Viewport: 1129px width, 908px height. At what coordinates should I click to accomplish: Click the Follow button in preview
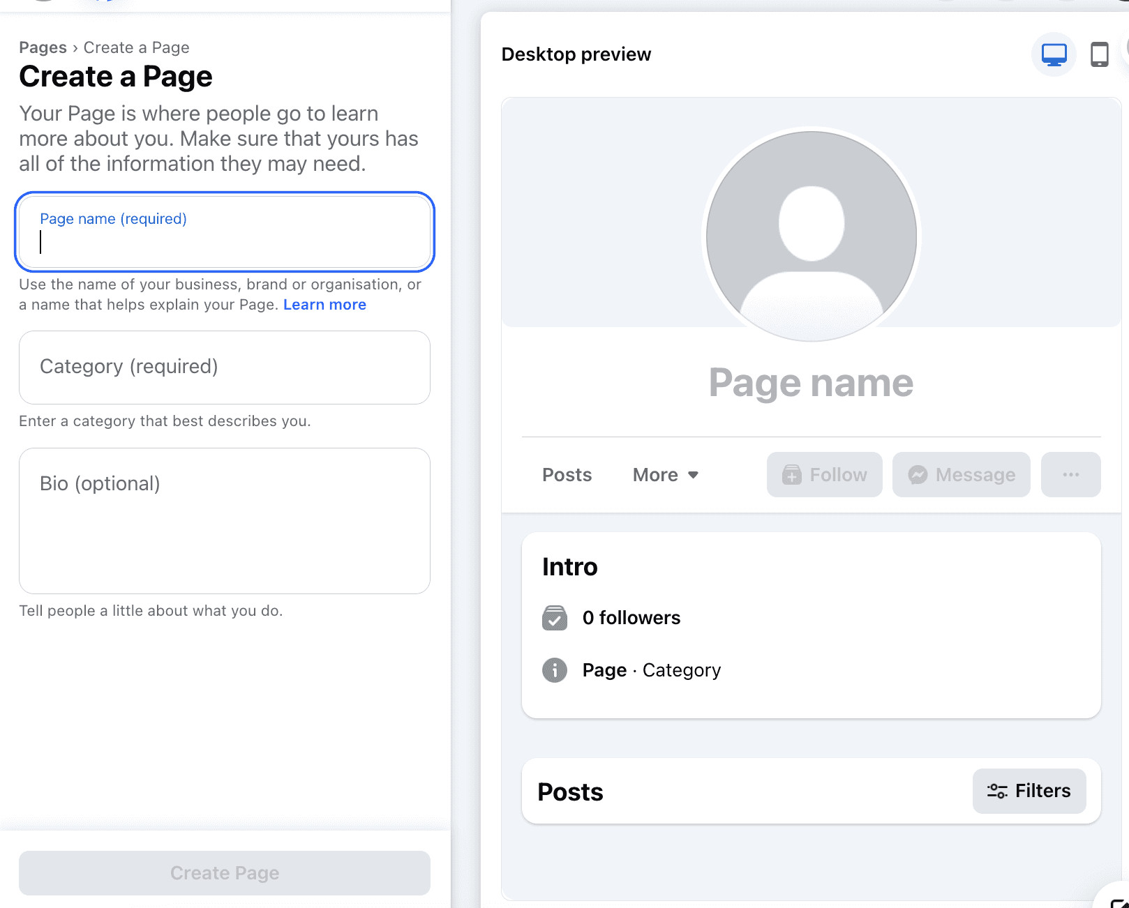(824, 475)
